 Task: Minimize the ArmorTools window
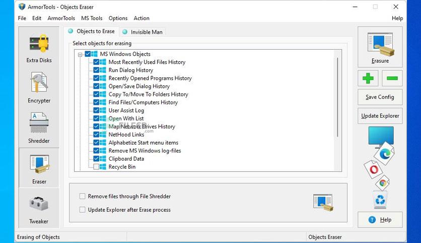355,7
